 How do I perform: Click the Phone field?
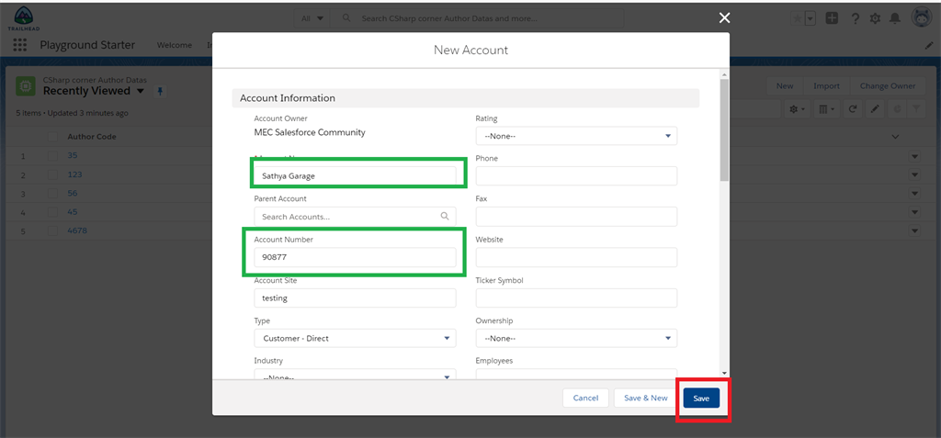click(x=576, y=175)
